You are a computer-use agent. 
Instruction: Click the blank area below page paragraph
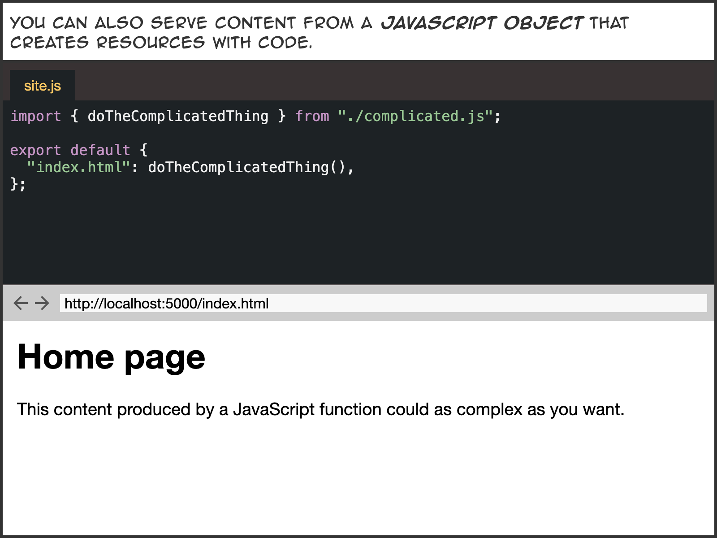[x=358, y=480]
